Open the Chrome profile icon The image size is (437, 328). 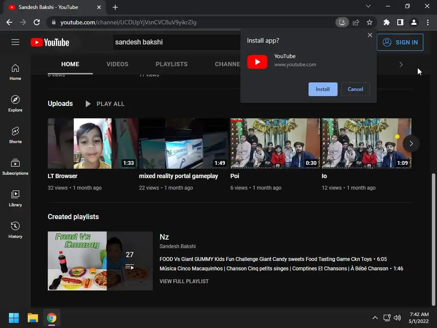414,22
